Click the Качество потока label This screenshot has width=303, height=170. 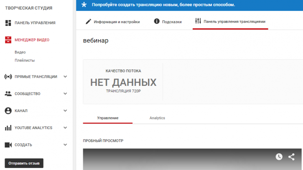[123, 71]
